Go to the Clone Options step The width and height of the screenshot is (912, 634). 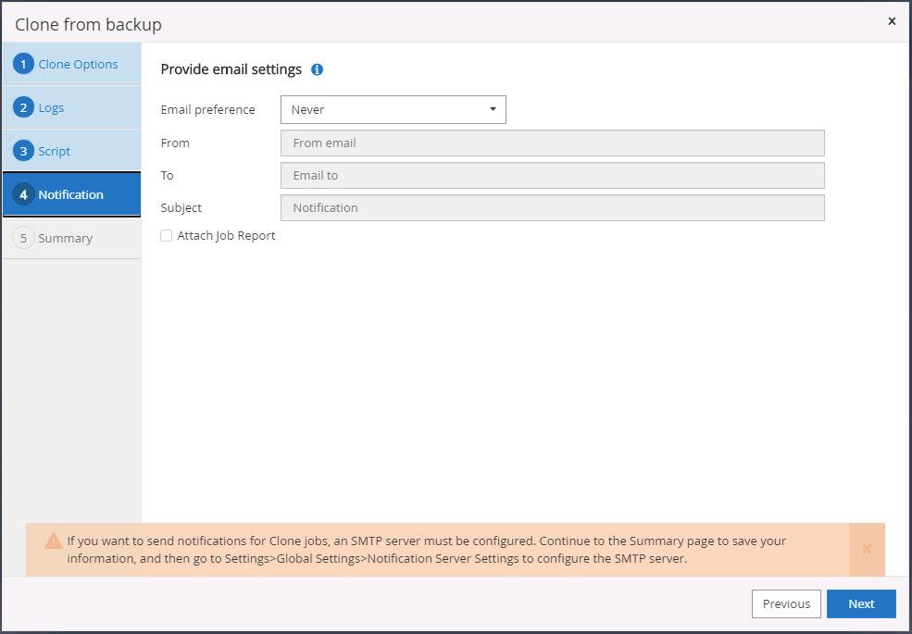[78, 65]
